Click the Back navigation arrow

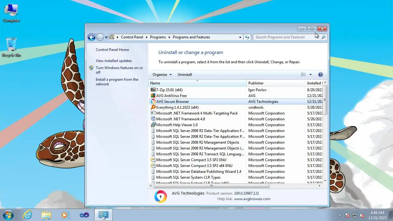coord(91,37)
